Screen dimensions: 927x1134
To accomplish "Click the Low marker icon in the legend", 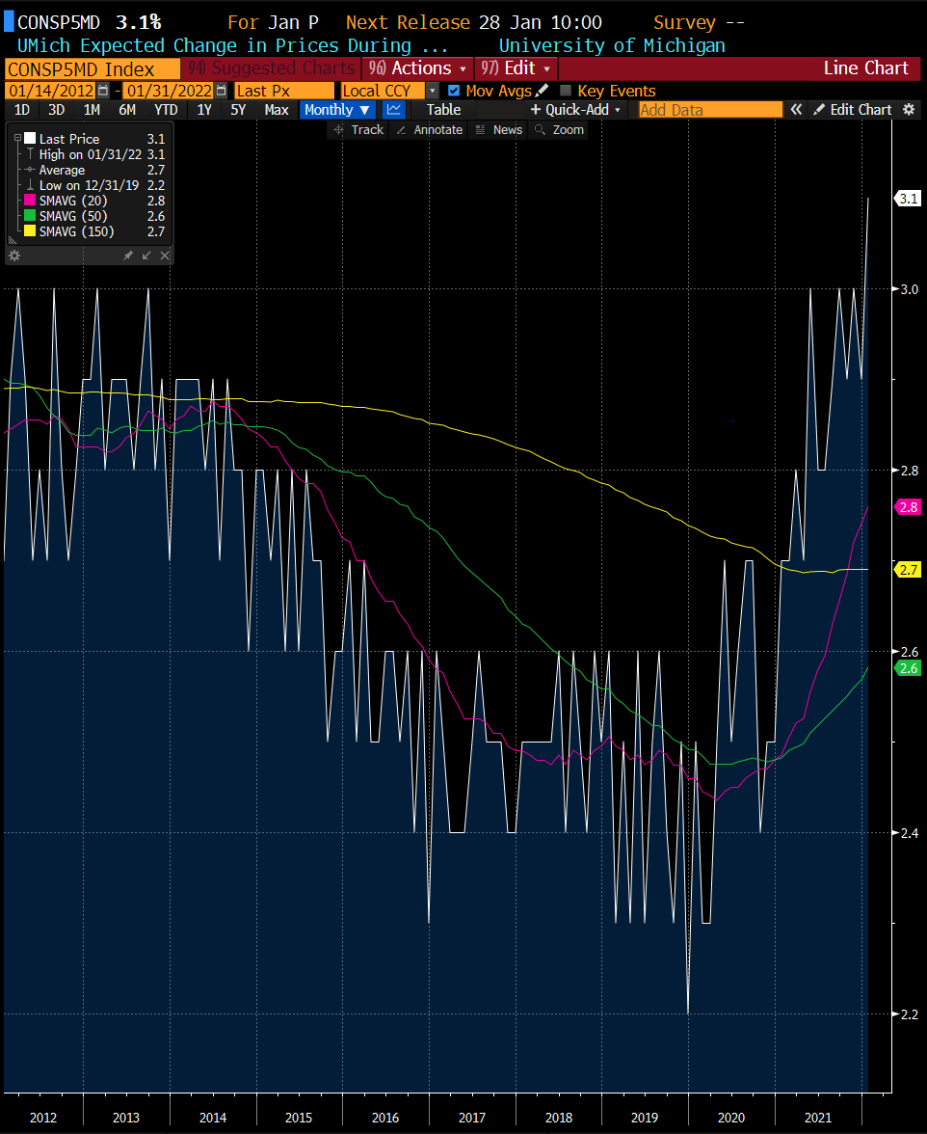I will 30,185.
